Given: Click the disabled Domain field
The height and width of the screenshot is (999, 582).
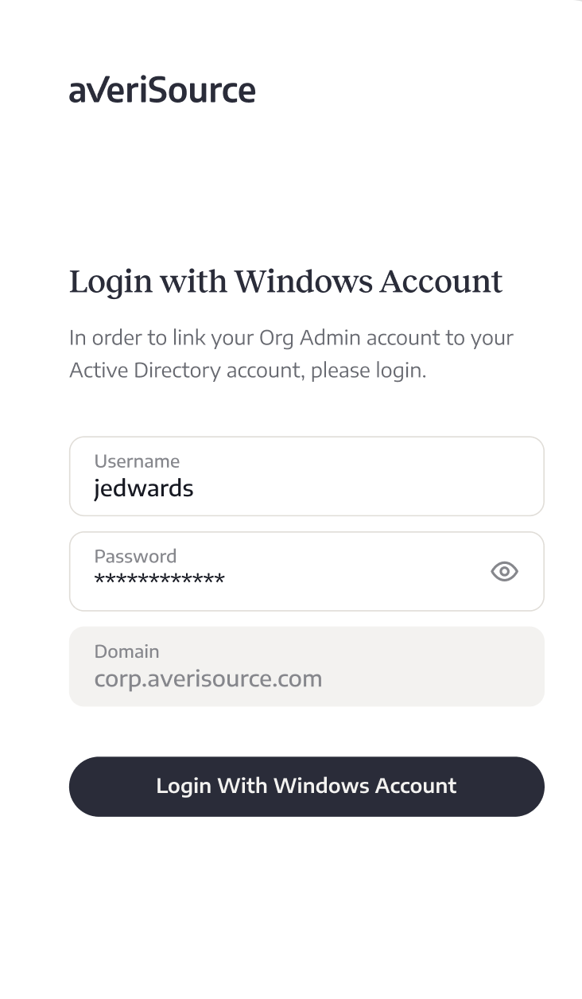Looking at the screenshot, I should click(x=307, y=667).
